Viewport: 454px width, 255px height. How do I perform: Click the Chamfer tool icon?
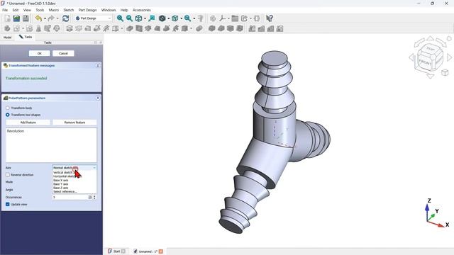pos(221,28)
